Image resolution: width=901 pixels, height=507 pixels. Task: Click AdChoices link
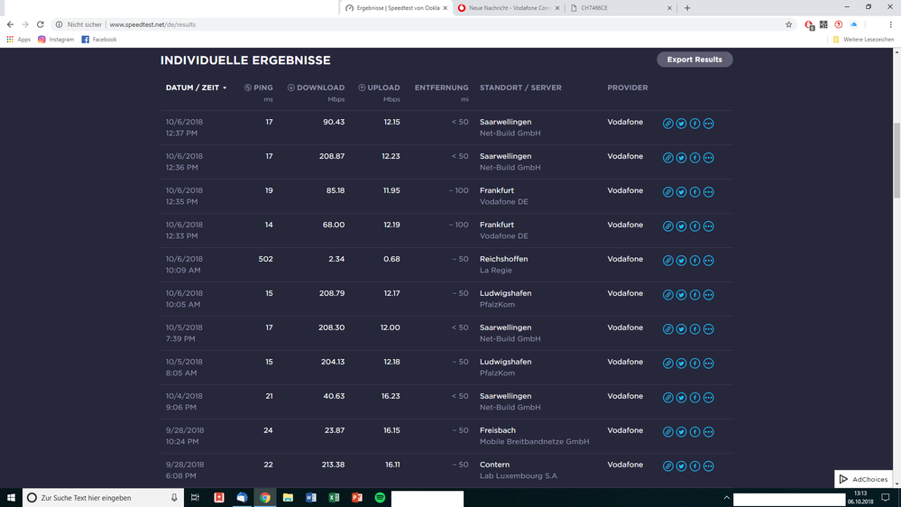863,479
